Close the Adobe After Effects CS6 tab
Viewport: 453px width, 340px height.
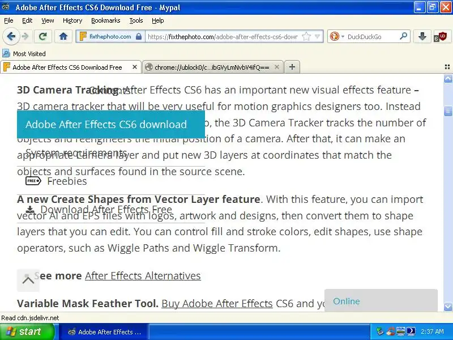(135, 67)
